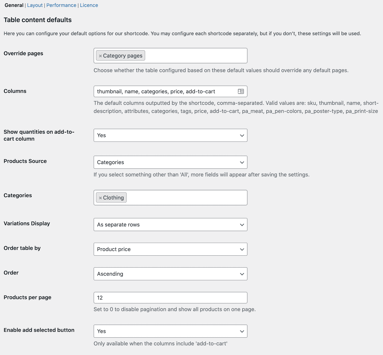The width and height of the screenshot is (383, 355).
Task: Click the Clothing tag label
Action: point(113,198)
